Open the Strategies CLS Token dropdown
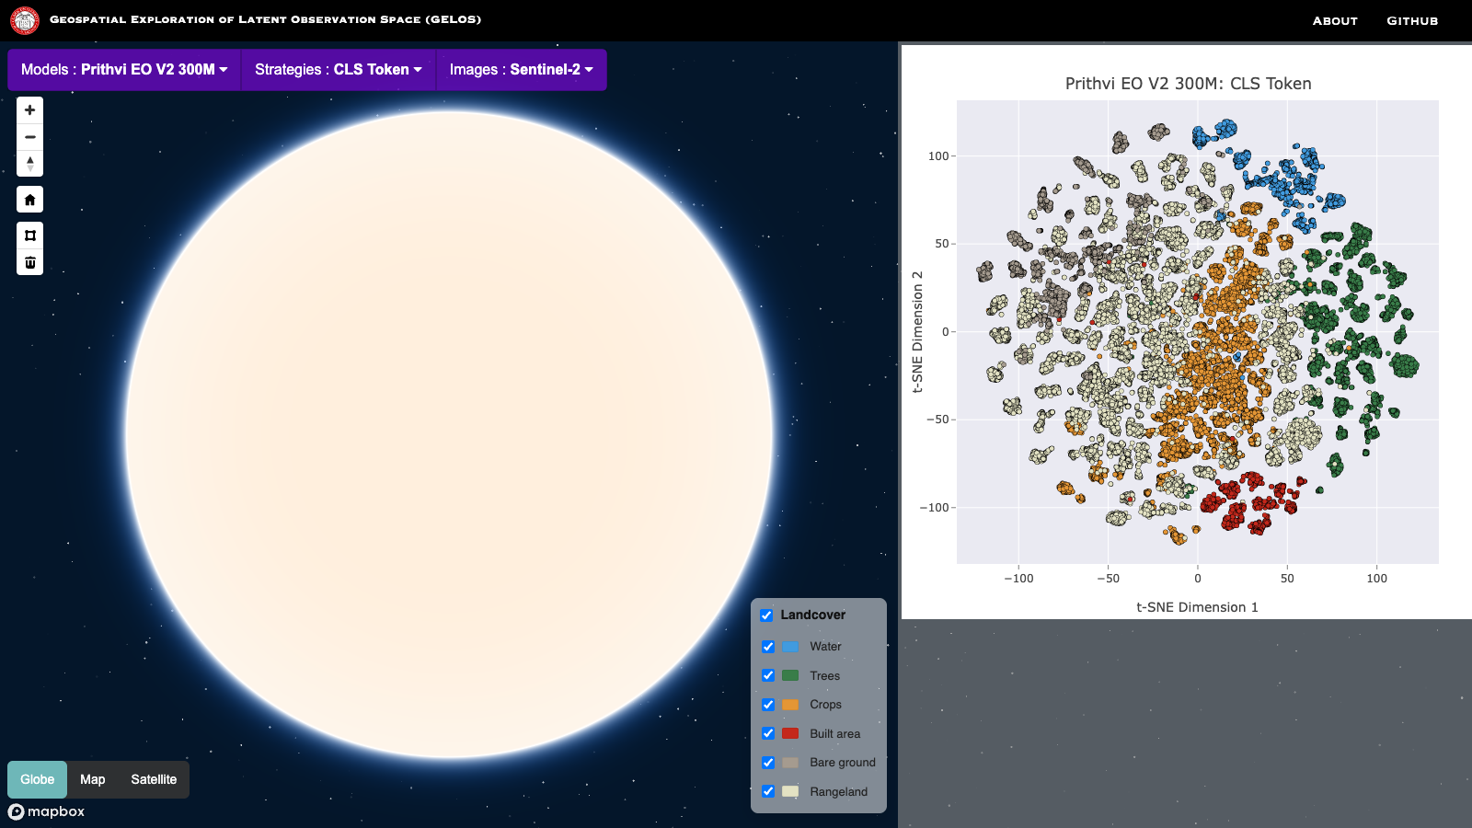This screenshot has width=1472, height=828. [x=339, y=70]
